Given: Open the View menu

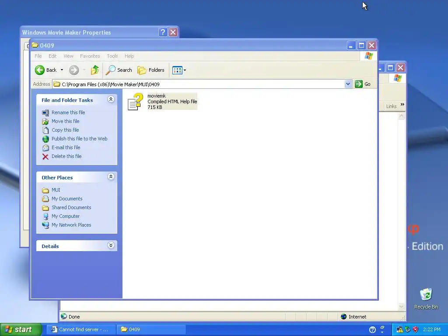Looking at the screenshot, I should click(68, 56).
